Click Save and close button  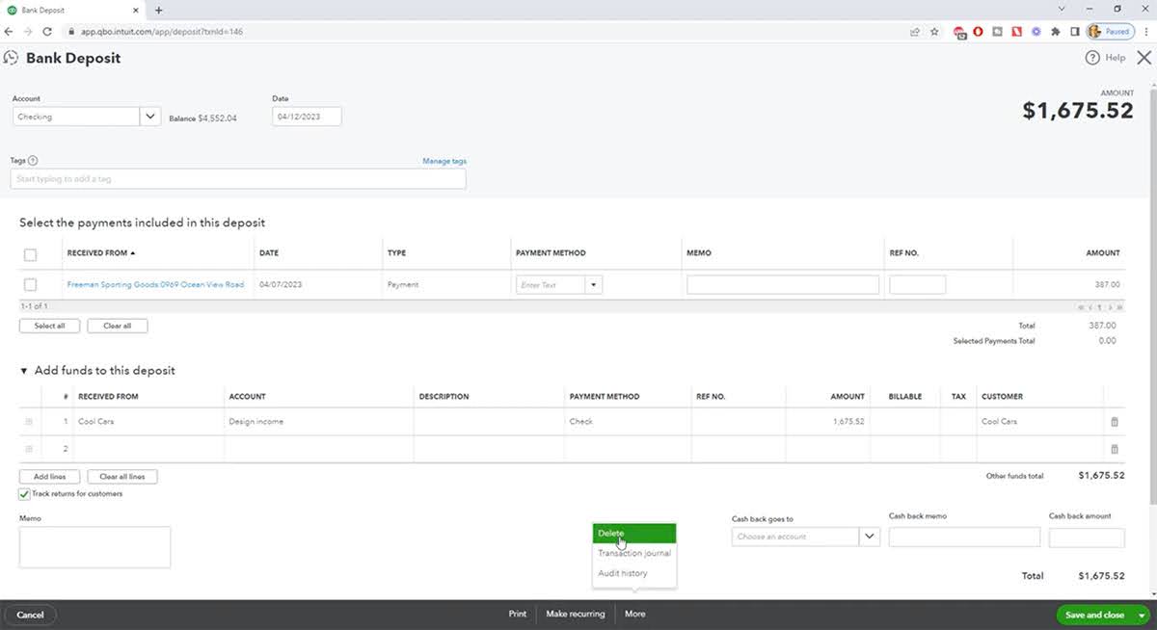[x=1094, y=615]
